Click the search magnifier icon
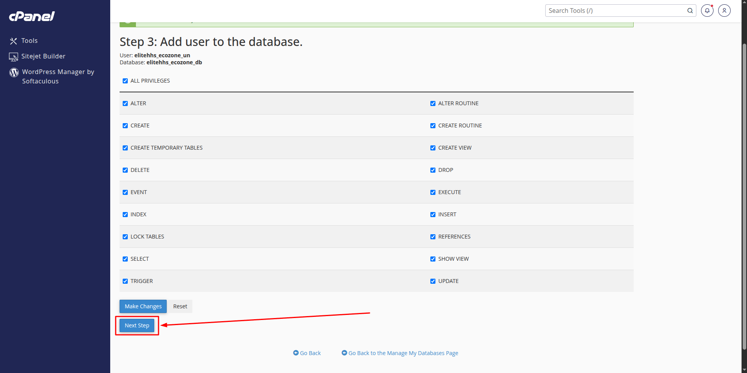Screen dimensions: 747x373 coord(690,11)
